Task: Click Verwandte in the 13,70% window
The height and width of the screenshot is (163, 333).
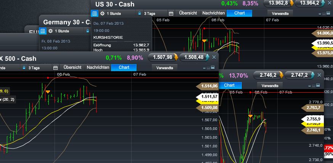Action: [x=270, y=85]
